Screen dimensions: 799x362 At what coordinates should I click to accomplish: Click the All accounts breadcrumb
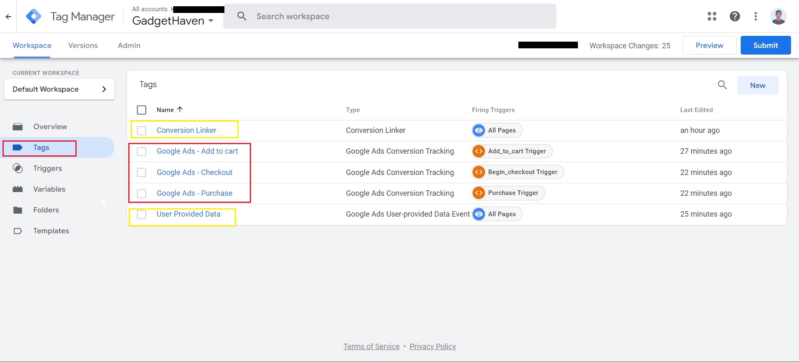coord(150,9)
